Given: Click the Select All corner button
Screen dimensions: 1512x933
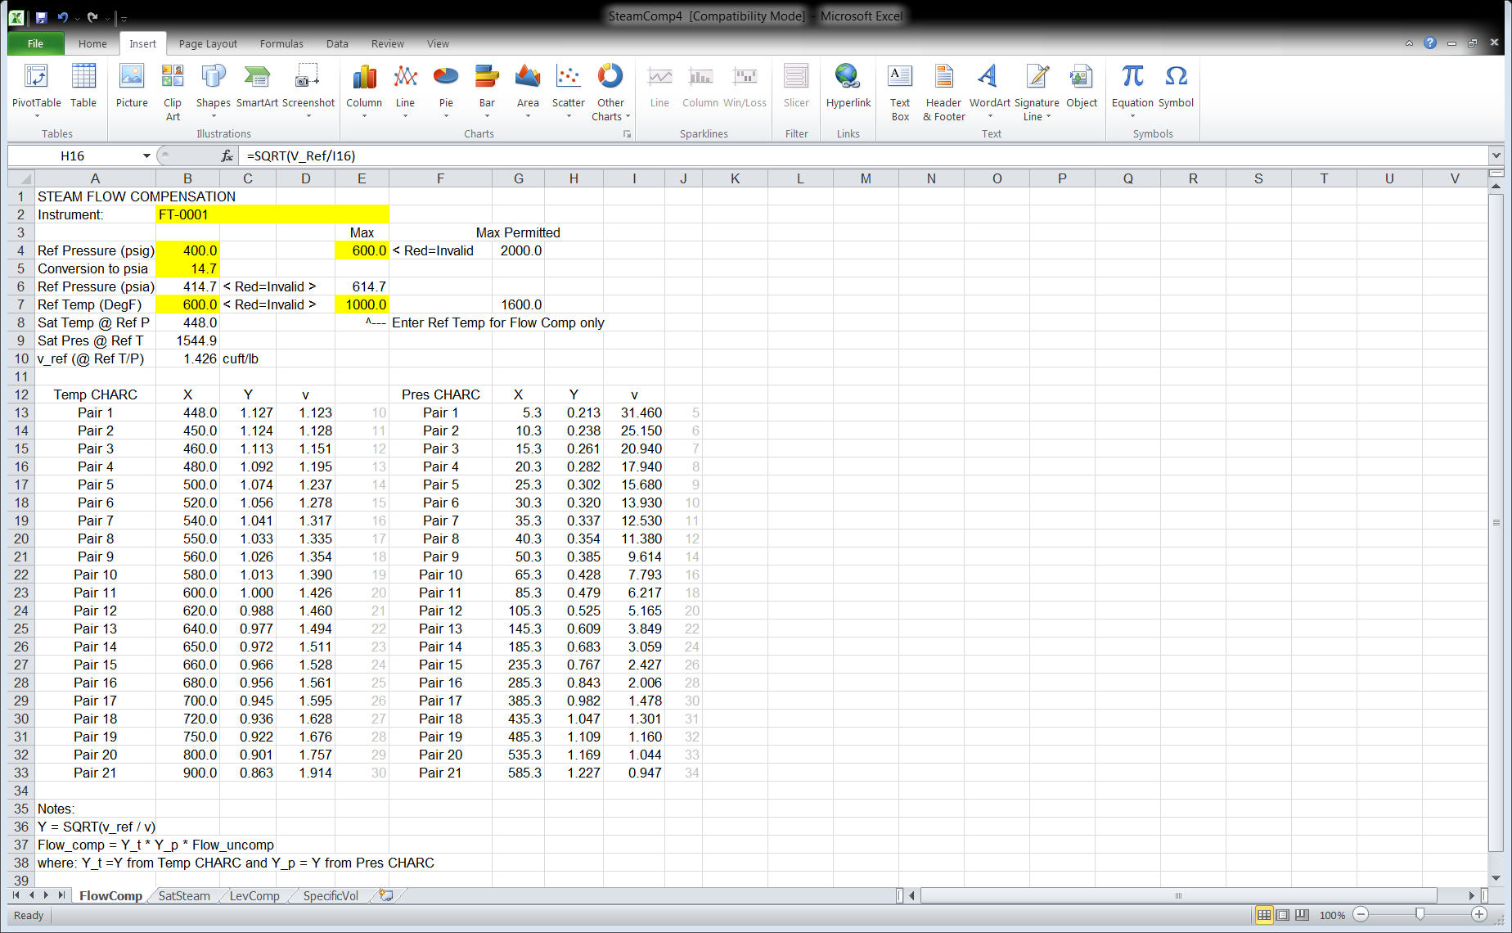Looking at the screenshot, I should click(x=21, y=178).
